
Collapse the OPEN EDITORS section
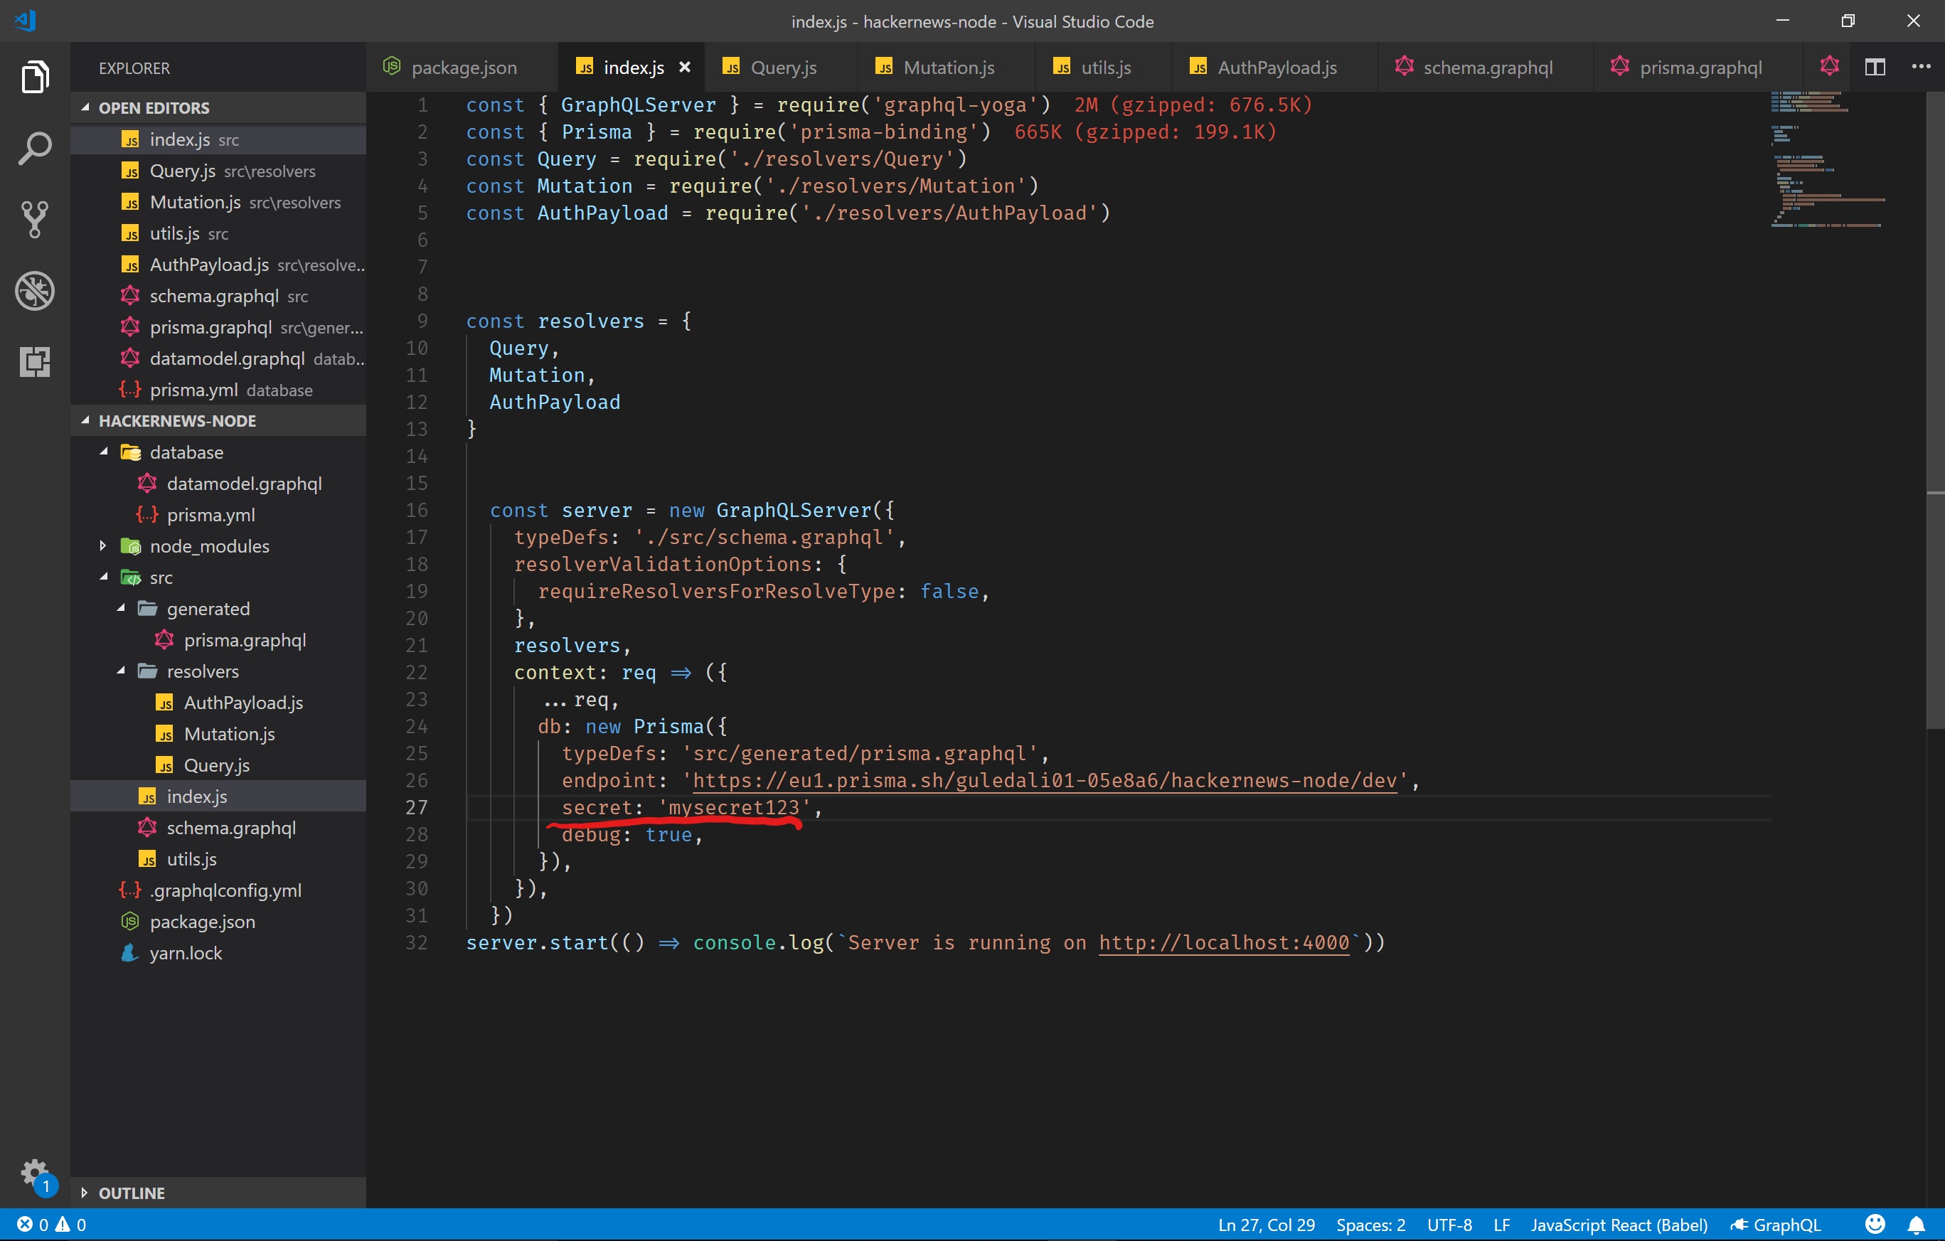click(x=85, y=107)
